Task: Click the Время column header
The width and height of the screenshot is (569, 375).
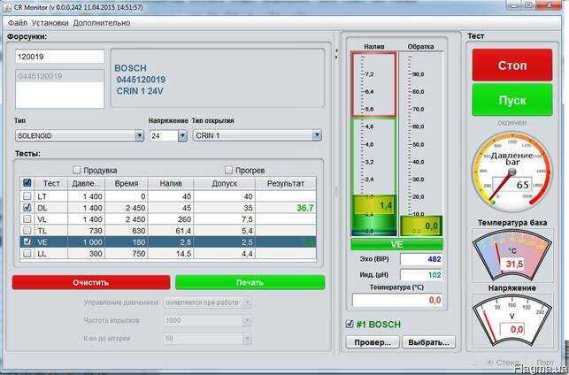Action: click(x=127, y=183)
